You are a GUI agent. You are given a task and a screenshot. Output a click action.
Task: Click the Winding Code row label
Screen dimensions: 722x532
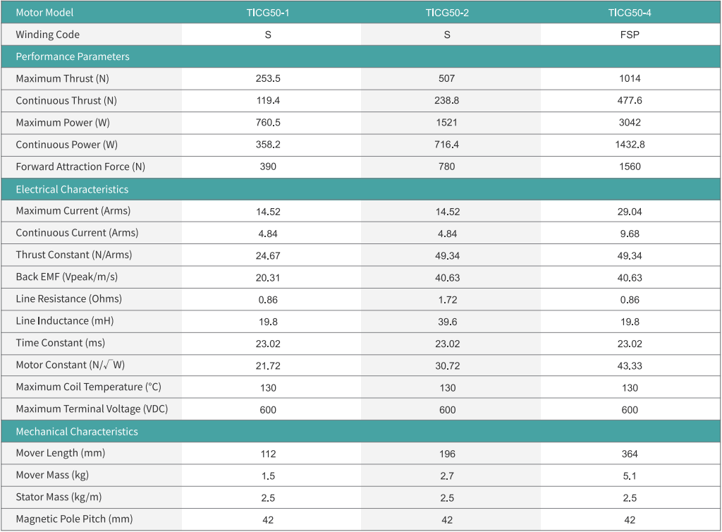(47, 35)
